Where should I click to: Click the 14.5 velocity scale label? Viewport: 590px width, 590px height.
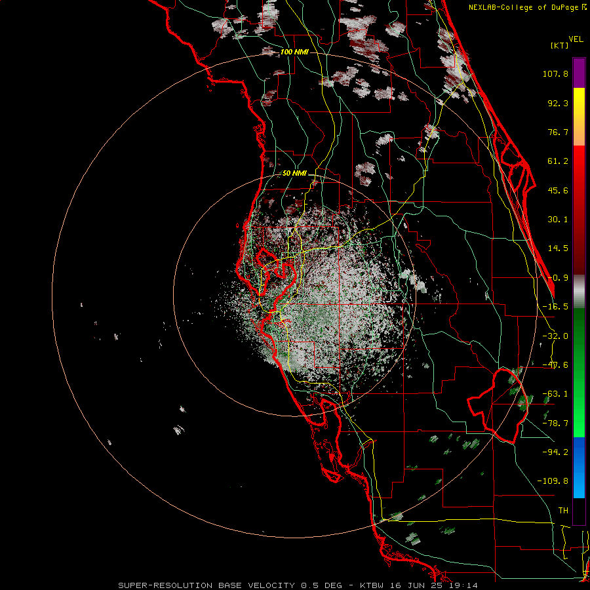coord(558,248)
